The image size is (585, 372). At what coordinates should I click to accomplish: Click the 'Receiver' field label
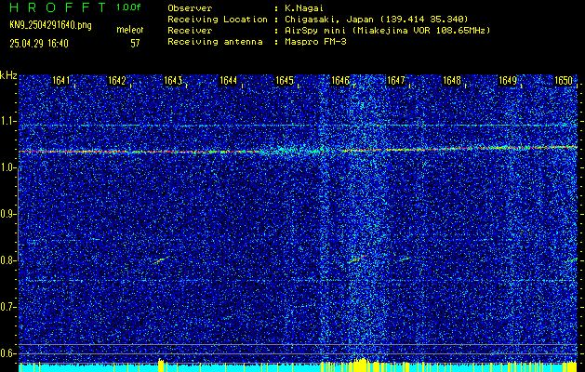(x=190, y=31)
